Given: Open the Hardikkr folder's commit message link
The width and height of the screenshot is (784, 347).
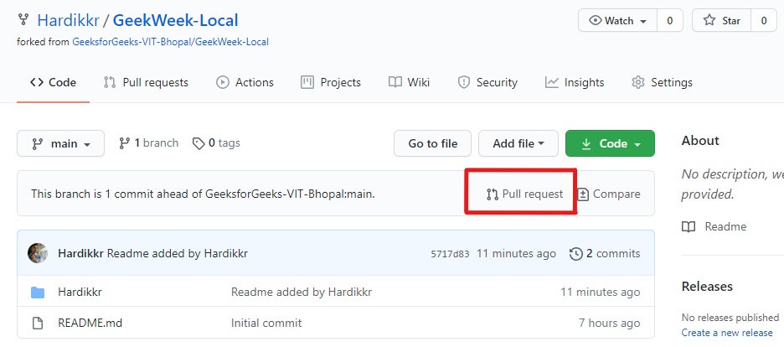Looking at the screenshot, I should [x=302, y=292].
